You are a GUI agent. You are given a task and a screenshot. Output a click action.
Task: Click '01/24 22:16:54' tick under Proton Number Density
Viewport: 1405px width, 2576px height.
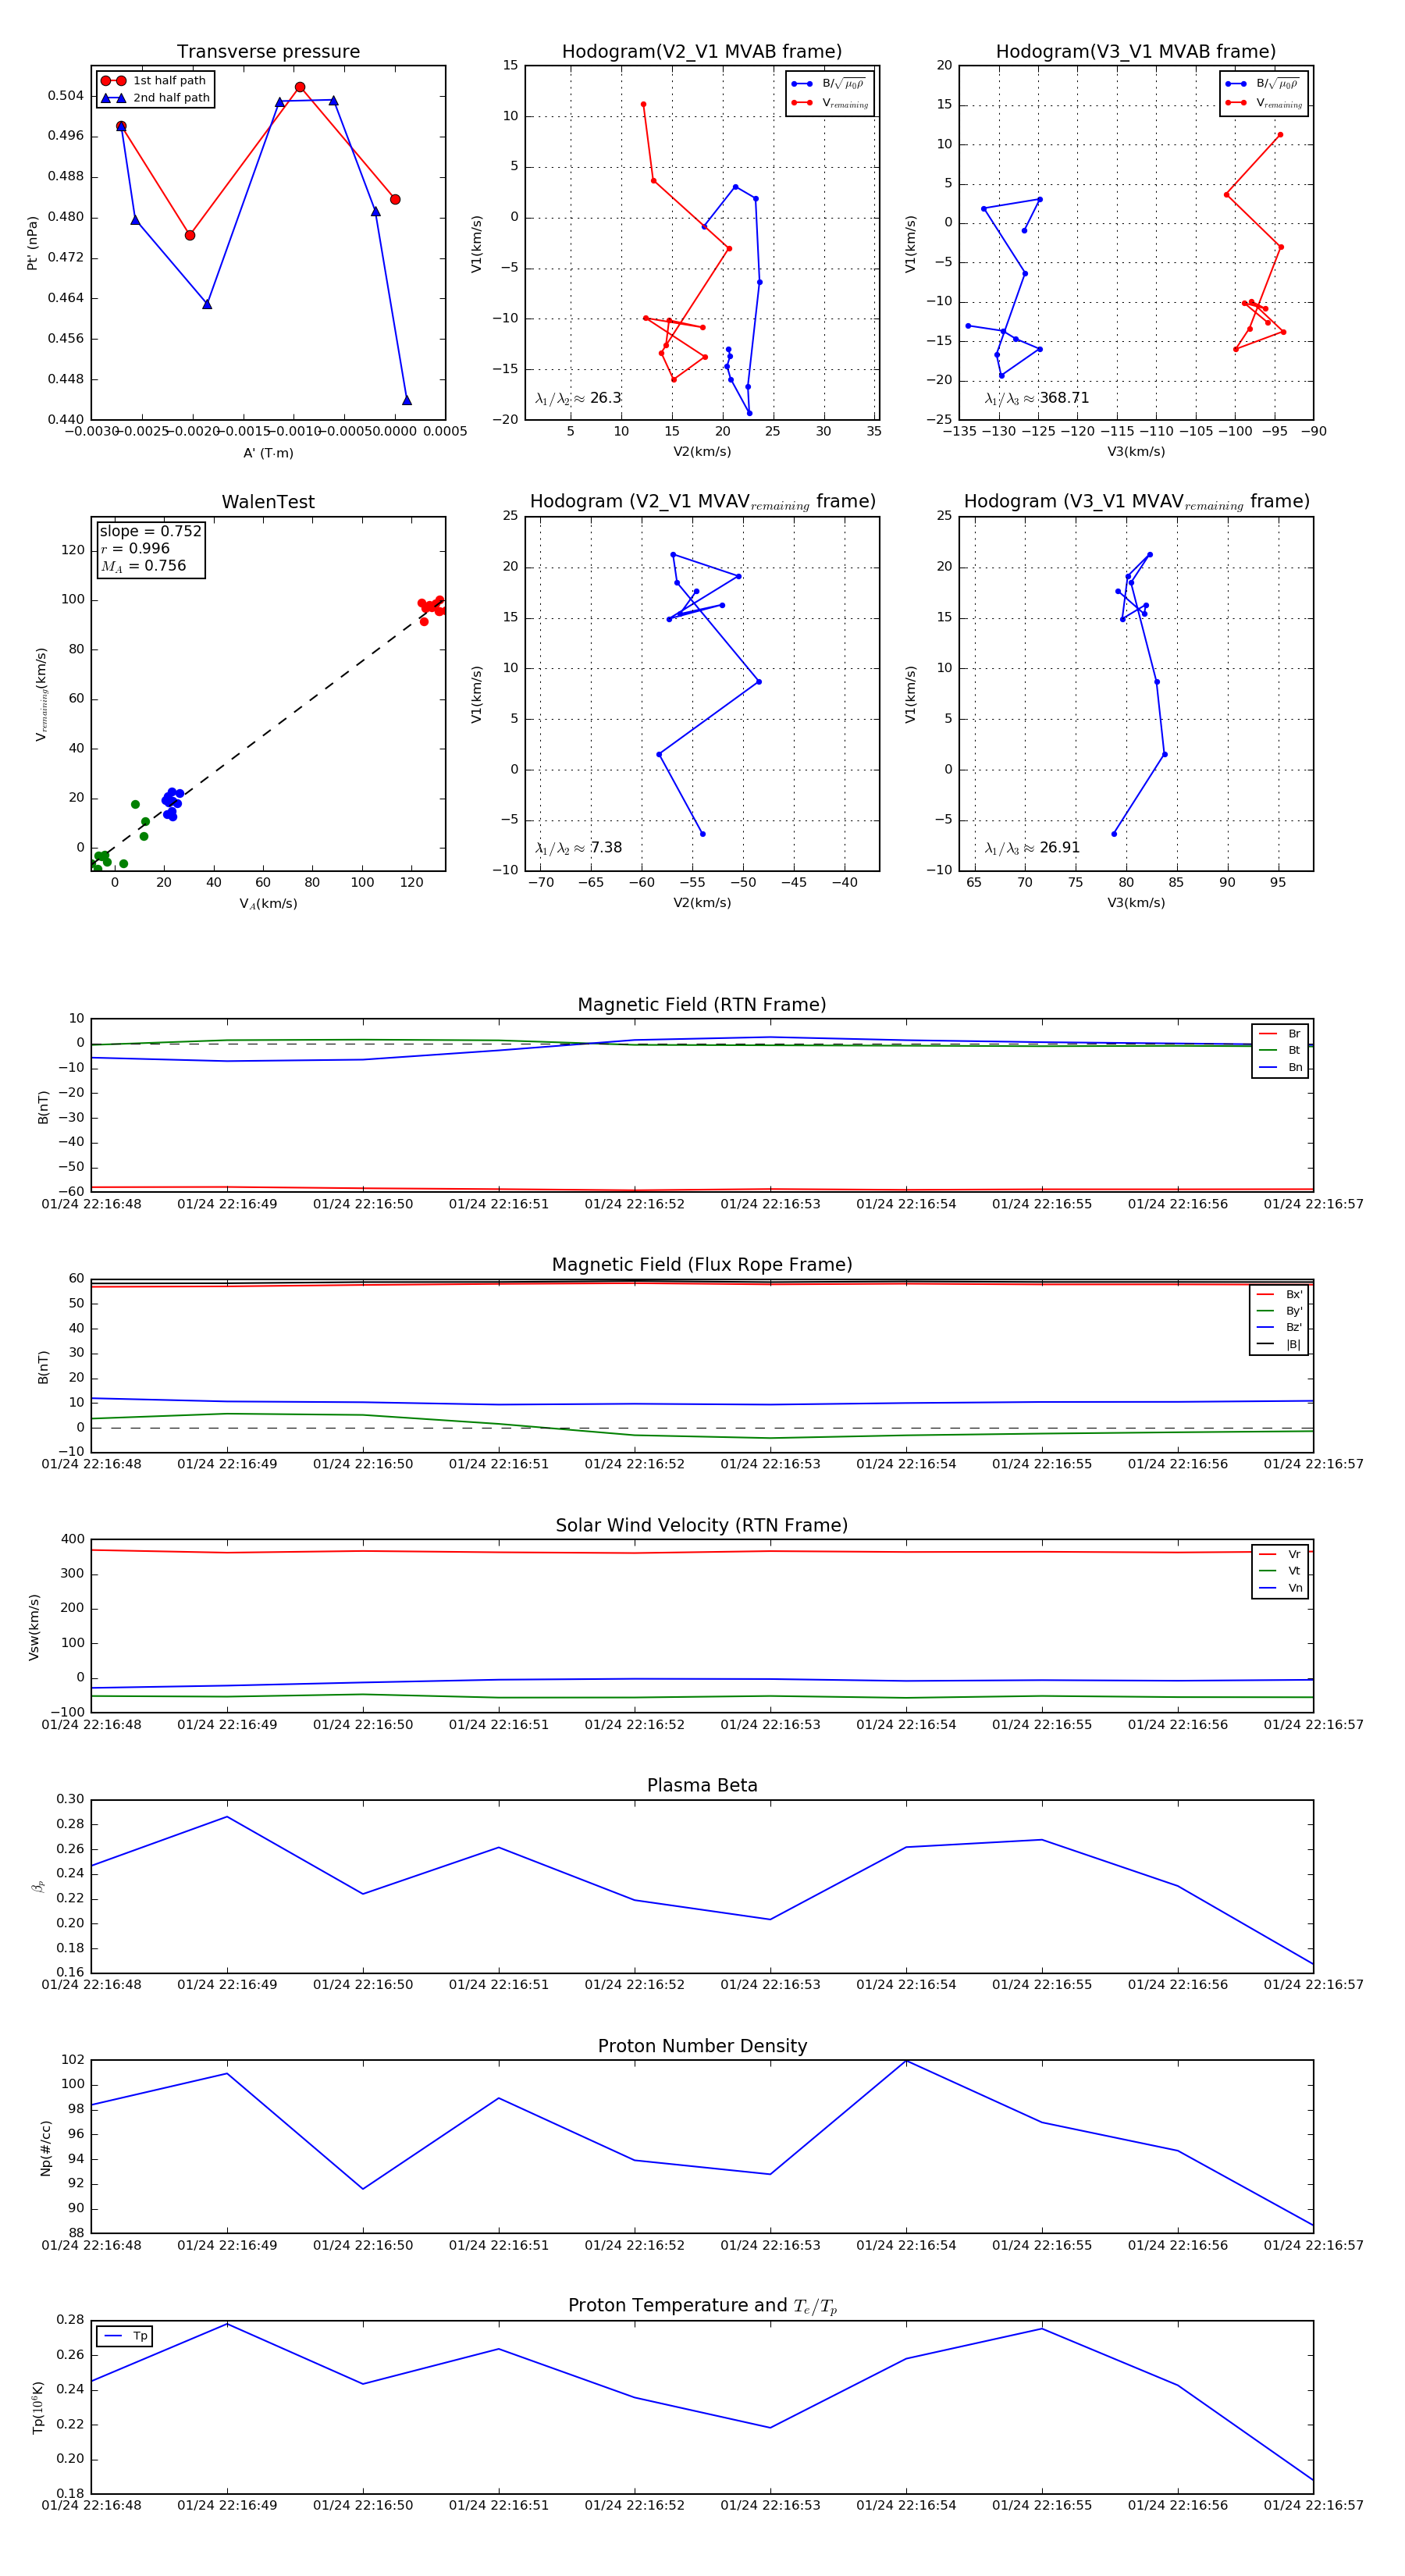point(906,2245)
